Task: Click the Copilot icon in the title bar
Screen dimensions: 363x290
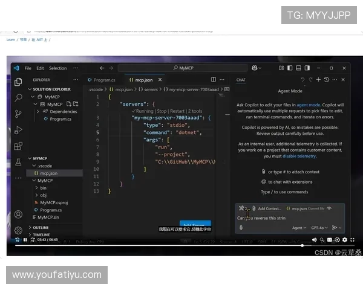Action: [255, 68]
